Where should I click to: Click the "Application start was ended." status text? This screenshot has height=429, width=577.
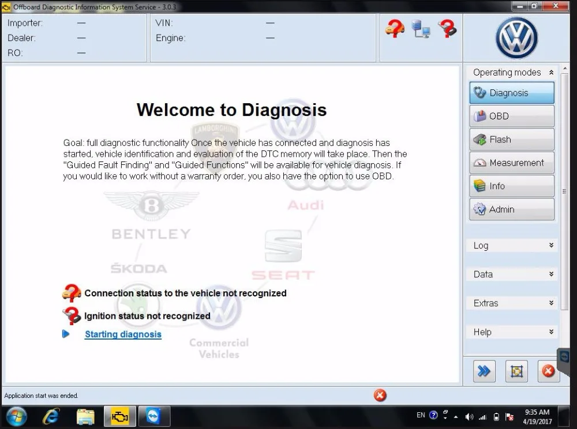coord(41,396)
